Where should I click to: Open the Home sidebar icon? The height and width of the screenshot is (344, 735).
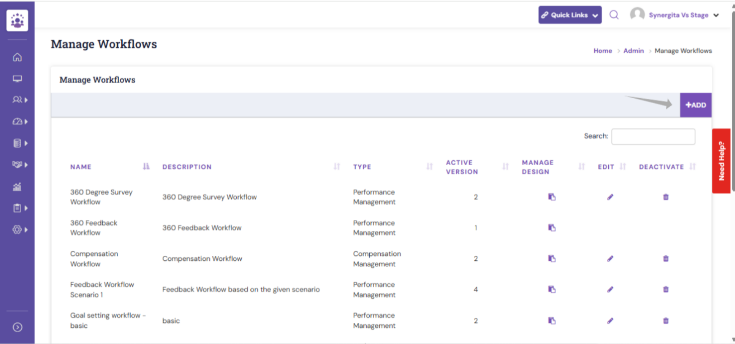pos(17,57)
